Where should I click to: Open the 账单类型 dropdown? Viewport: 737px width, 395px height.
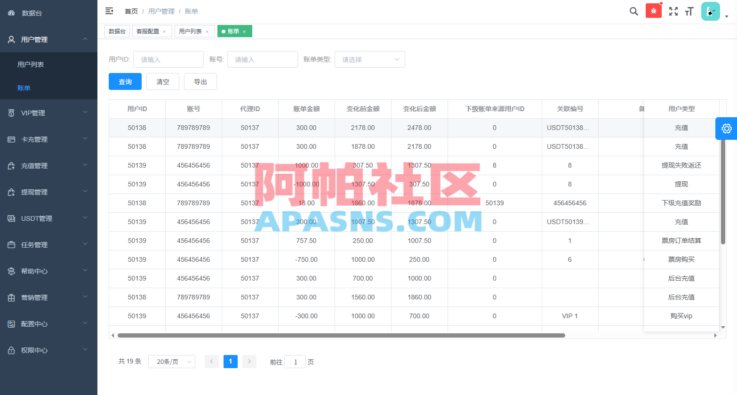(370, 59)
